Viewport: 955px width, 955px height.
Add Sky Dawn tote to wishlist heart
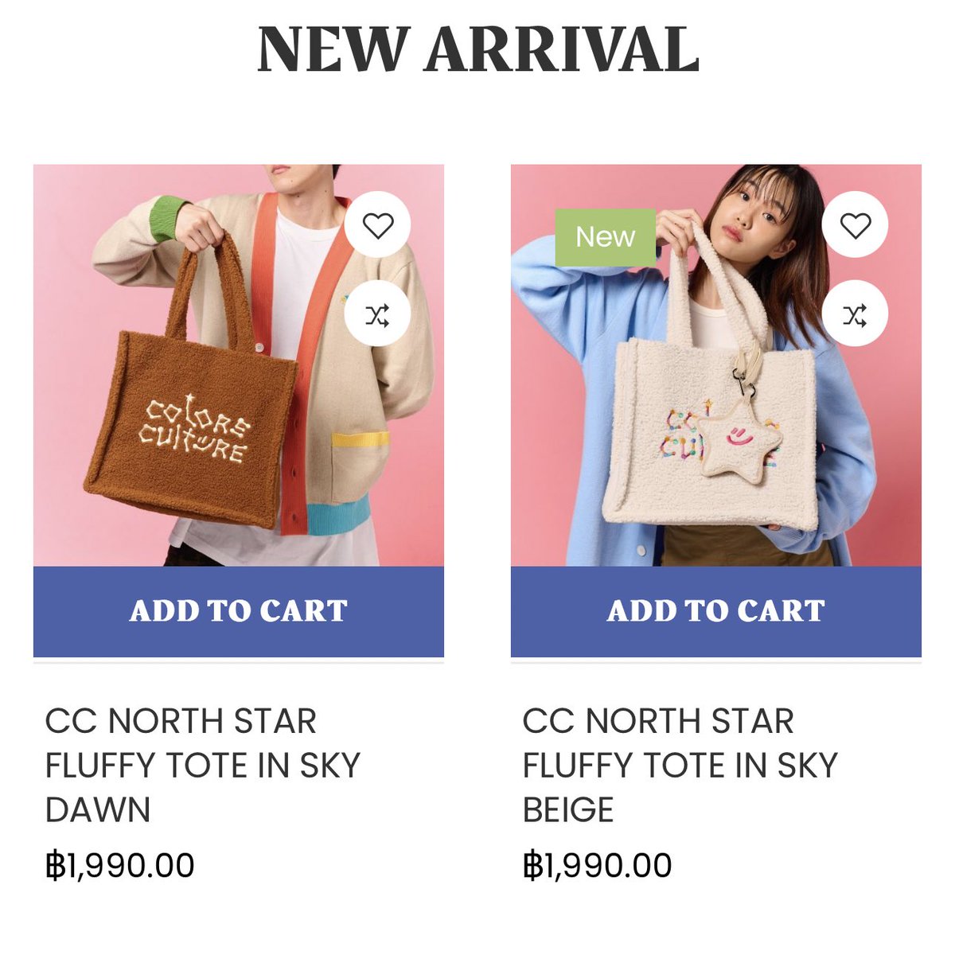[378, 226]
